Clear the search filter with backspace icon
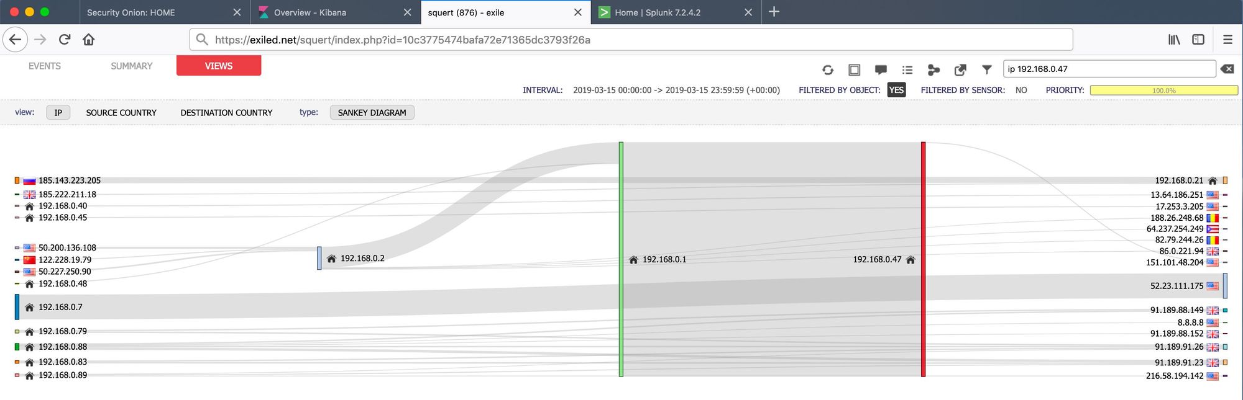The height and width of the screenshot is (400, 1243). (x=1227, y=69)
